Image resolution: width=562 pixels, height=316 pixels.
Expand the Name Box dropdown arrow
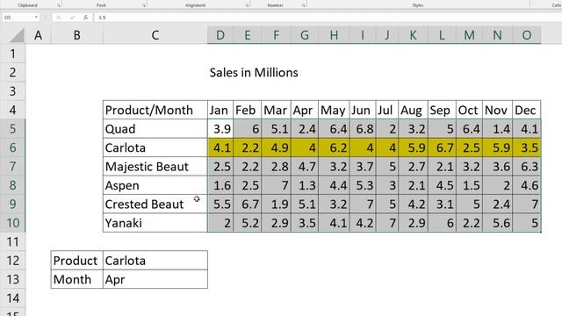36,18
